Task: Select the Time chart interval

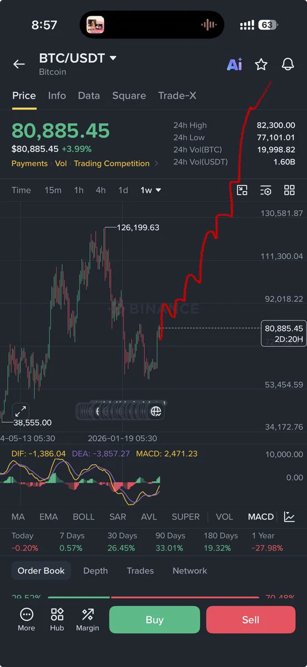Action: (x=21, y=190)
